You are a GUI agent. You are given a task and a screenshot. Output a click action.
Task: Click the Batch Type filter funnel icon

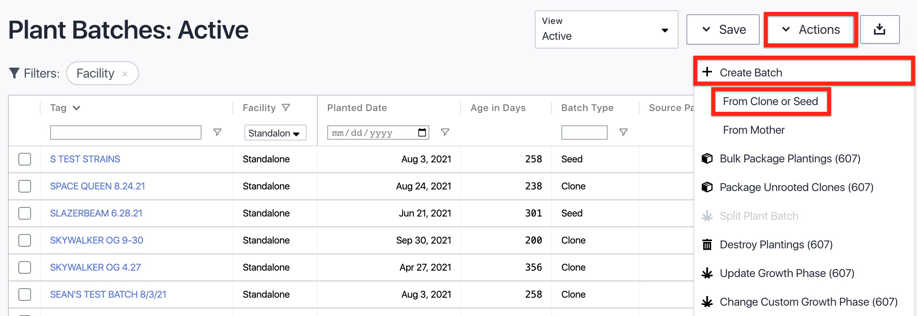(624, 132)
